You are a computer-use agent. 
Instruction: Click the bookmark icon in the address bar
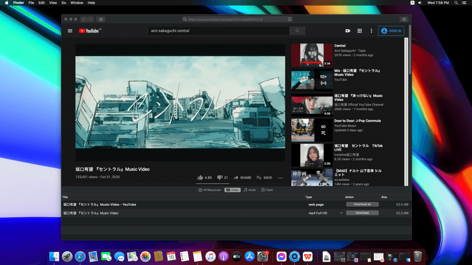pyautogui.click(x=290, y=19)
